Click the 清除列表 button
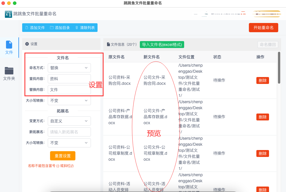Screen dimensions: 286x192 85,28
